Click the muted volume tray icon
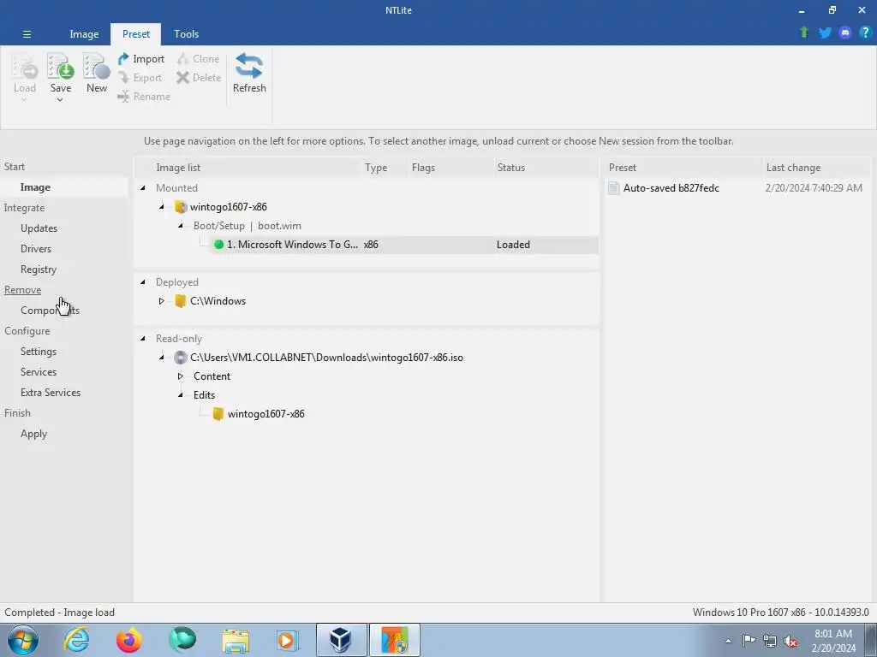 point(790,641)
